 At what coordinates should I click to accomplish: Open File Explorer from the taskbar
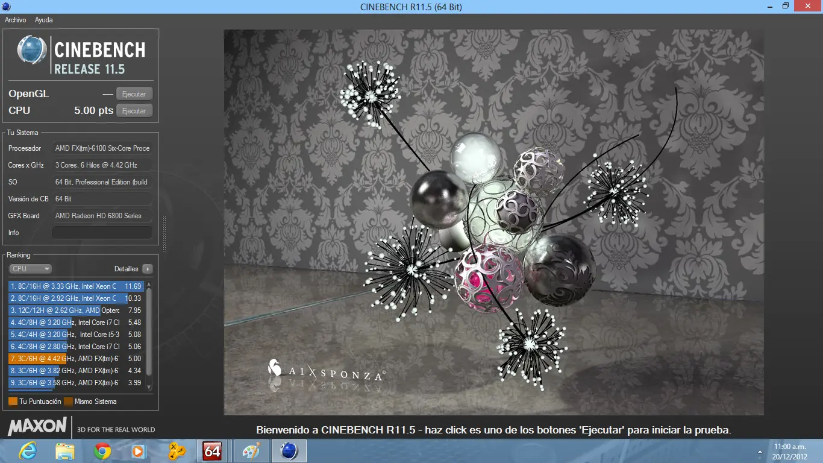tap(65, 451)
